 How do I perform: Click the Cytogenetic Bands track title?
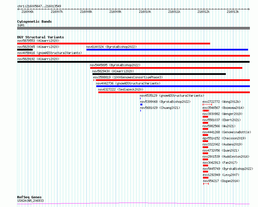tap(34, 21)
